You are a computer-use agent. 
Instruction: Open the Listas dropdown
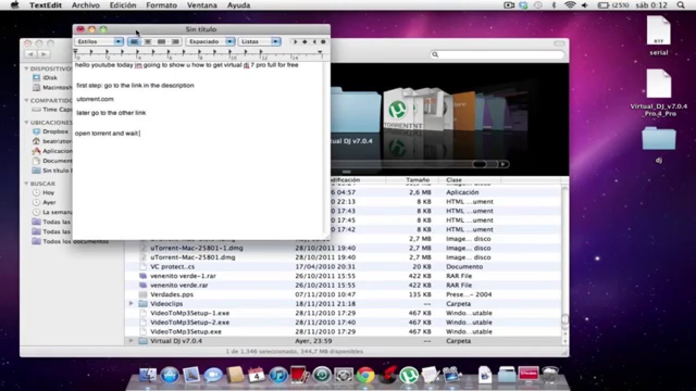click(260, 42)
